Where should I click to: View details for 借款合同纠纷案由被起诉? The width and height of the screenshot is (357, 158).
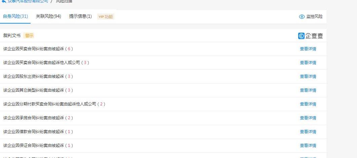tap(308, 132)
